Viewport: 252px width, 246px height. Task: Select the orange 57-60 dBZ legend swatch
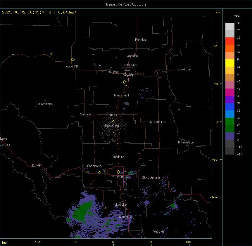click(230, 48)
